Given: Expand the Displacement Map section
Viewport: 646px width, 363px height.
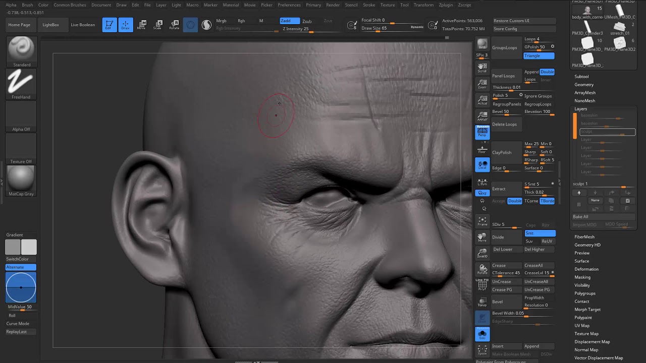Looking at the screenshot, I should click(592, 342).
